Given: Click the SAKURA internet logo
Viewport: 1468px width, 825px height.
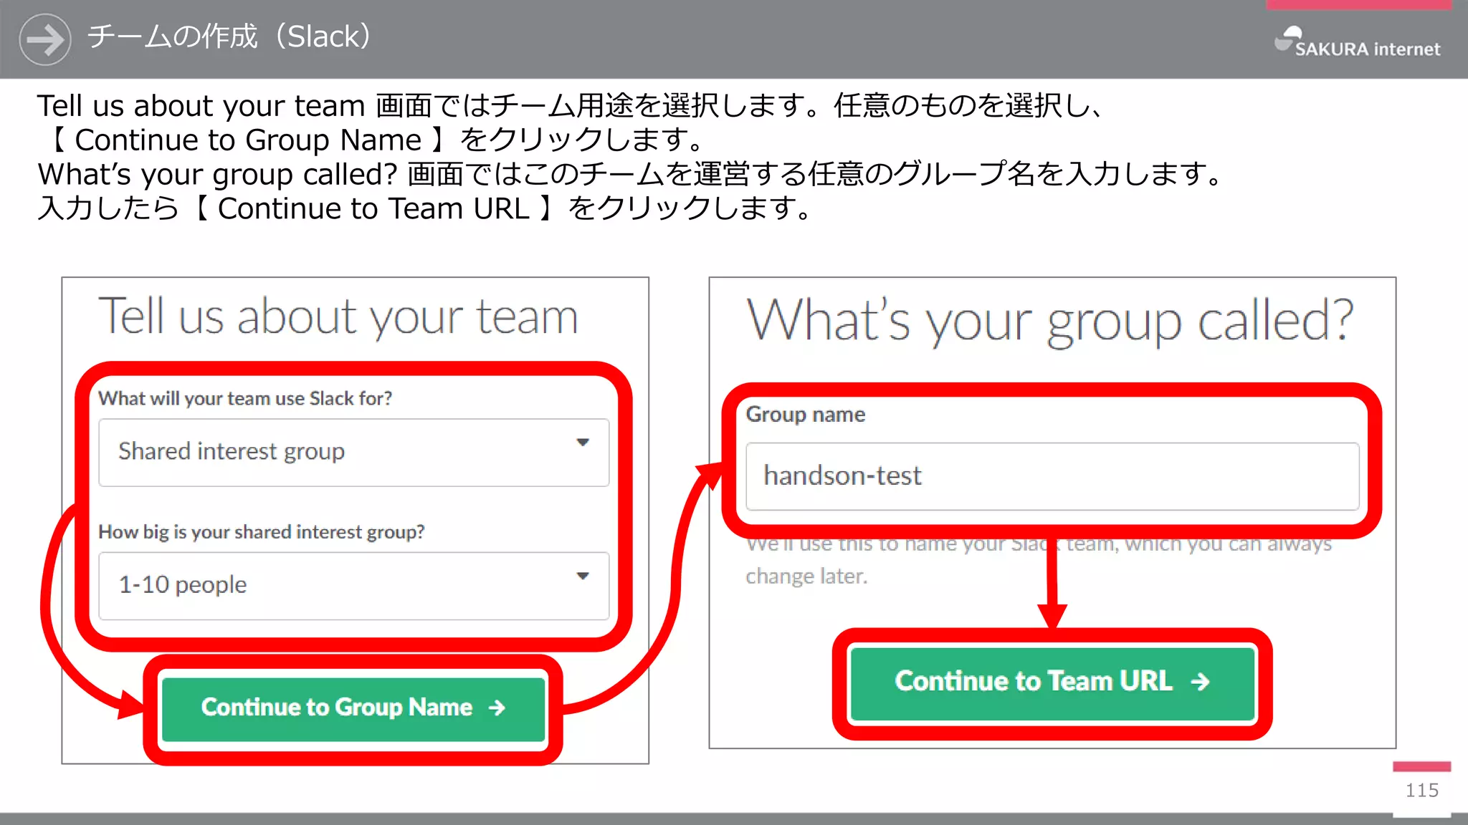Looking at the screenshot, I should (1357, 42).
